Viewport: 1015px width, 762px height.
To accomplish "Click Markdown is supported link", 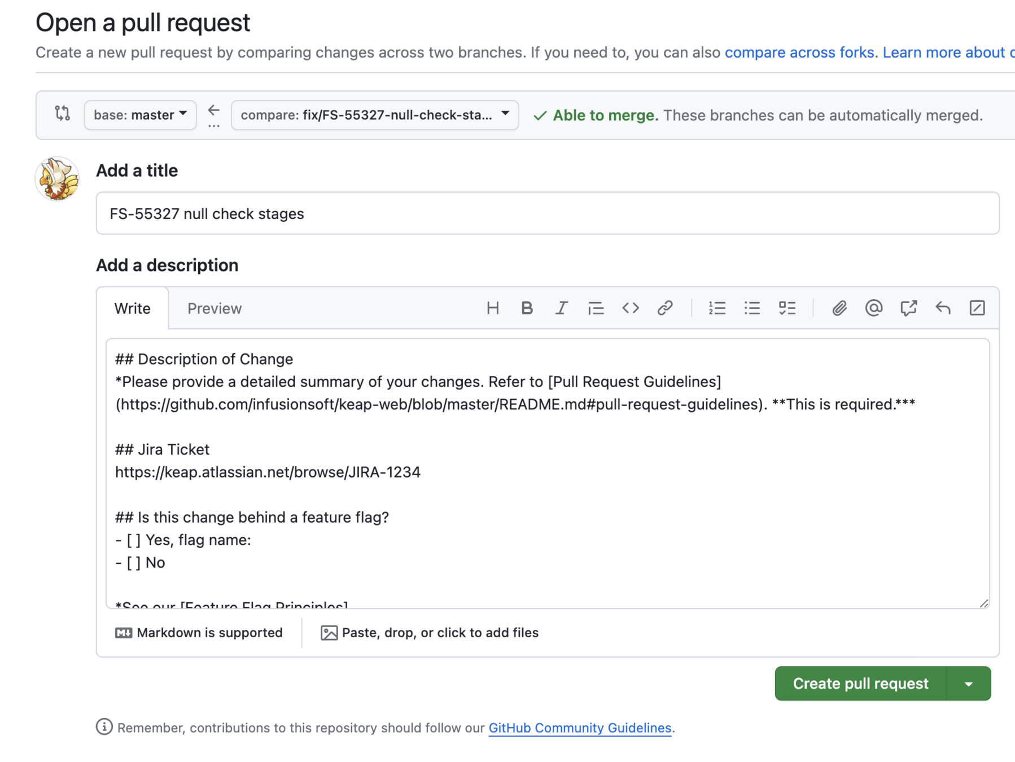I will (199, 633).
